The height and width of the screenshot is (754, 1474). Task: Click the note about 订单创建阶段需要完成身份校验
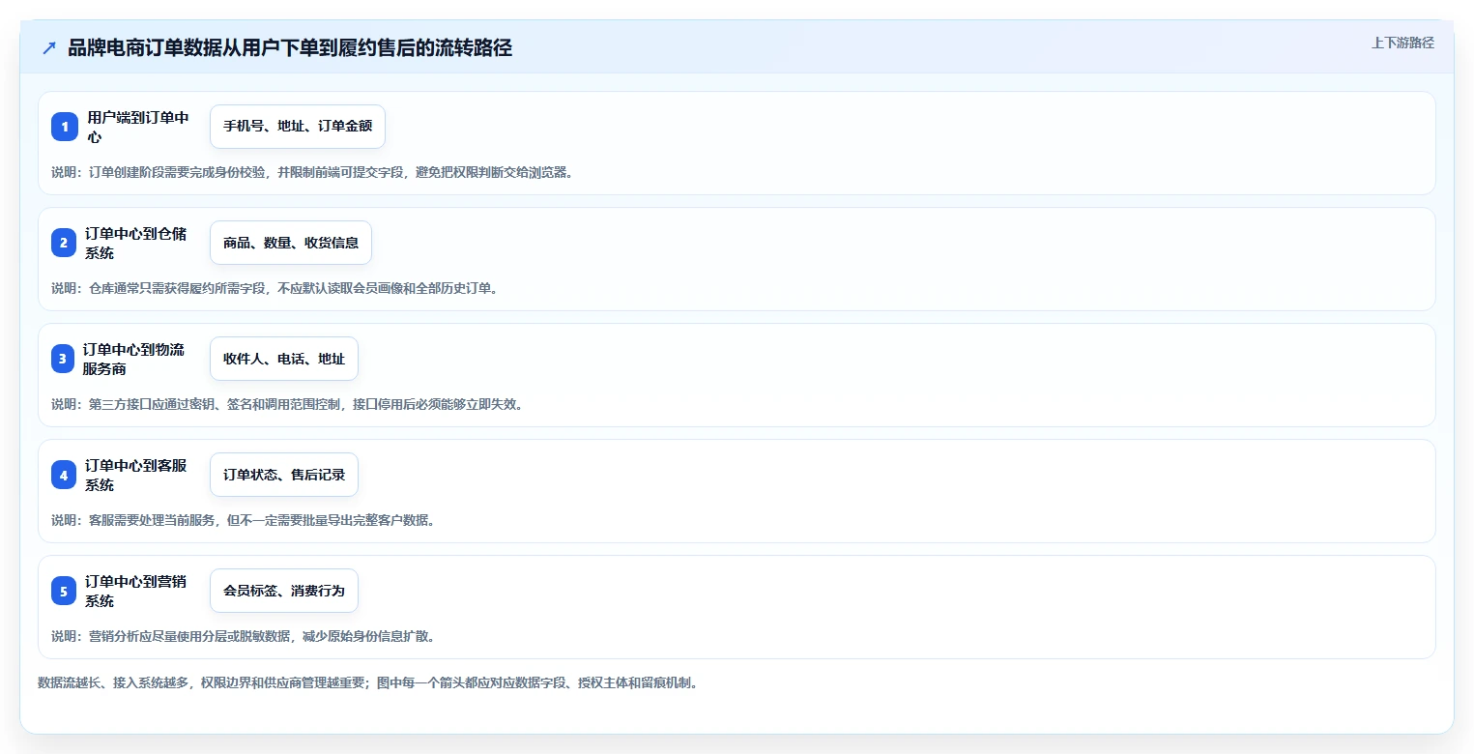[312, 172]
